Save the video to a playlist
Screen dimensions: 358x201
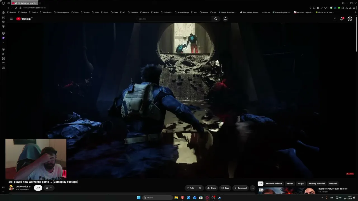(225, 188)
